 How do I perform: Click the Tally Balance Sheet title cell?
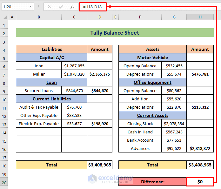115,33
